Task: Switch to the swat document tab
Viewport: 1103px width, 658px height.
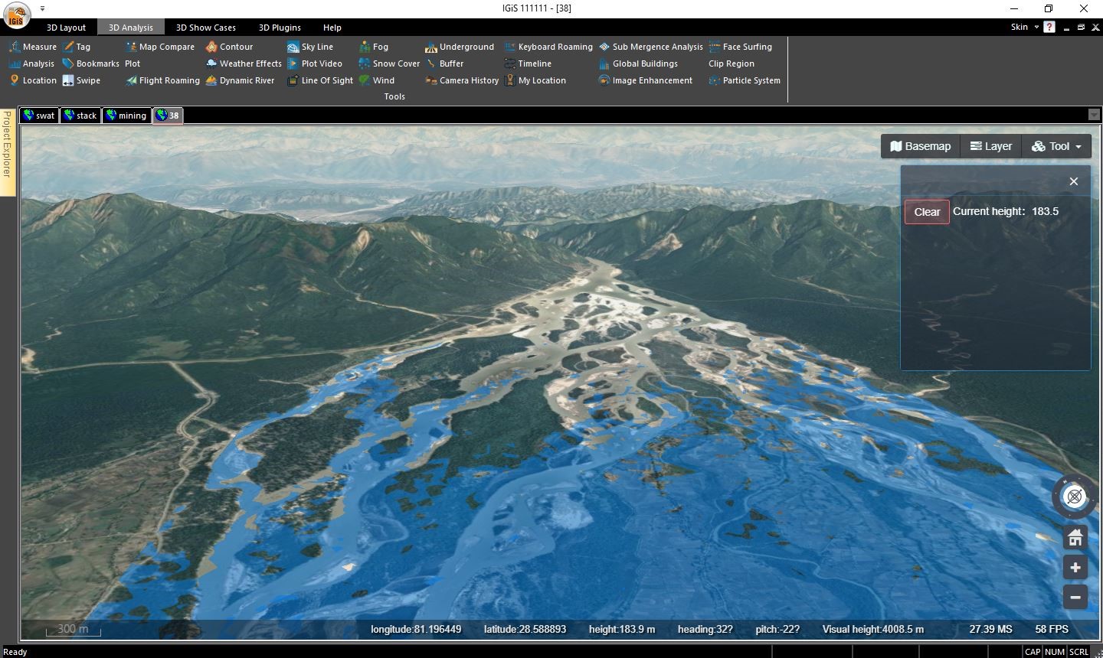Action: coord(39,116)
